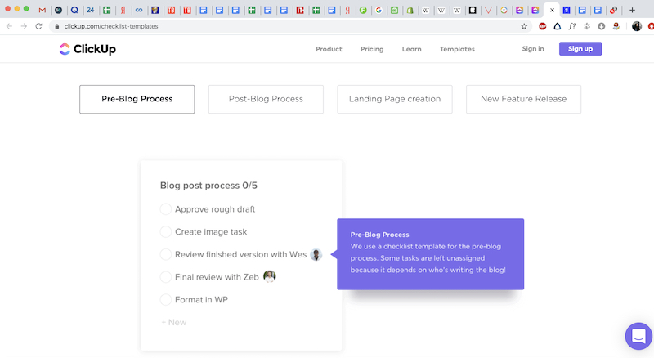The height and width of the screenshot is (358, 654).
Task: Click the Blog post process 0/5 title
Action: (208, 186)
